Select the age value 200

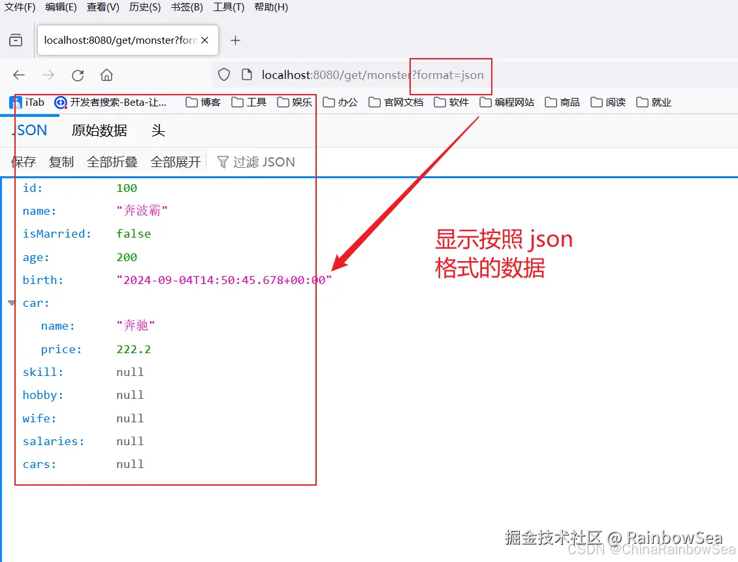(x=127, y=257)
